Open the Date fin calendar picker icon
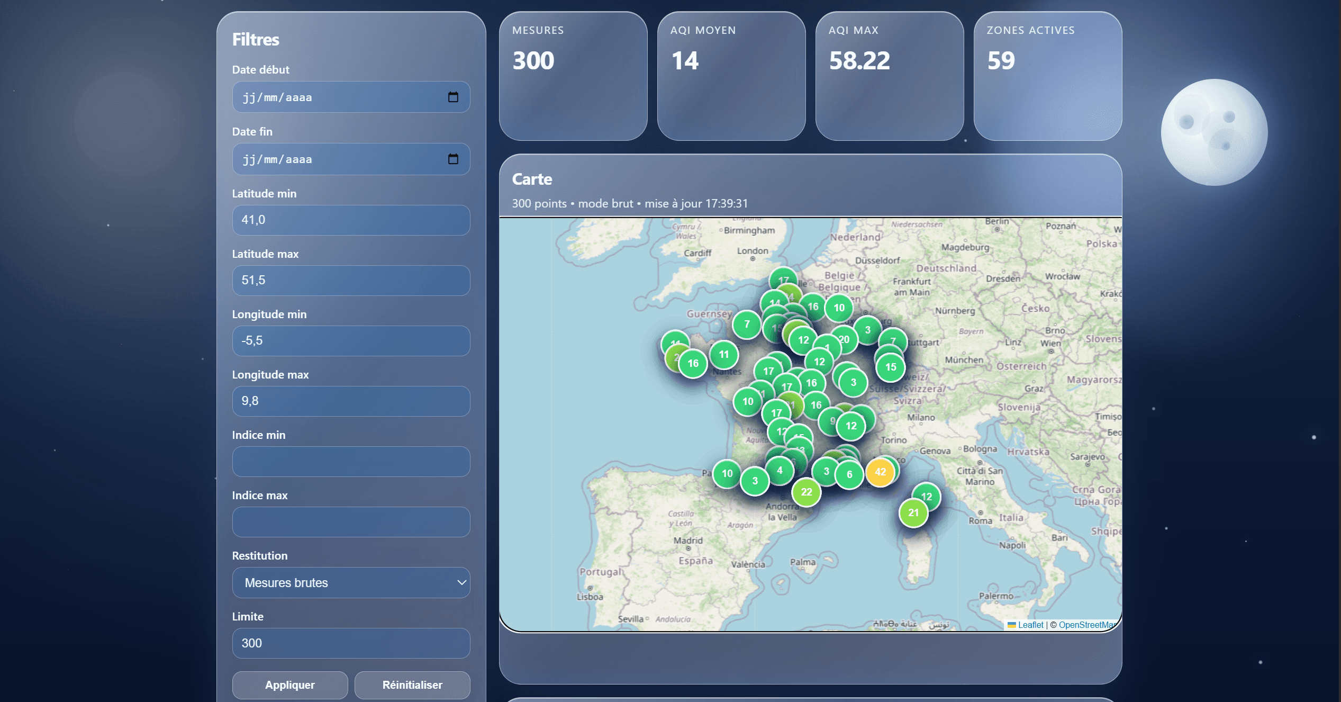 (453, 159)
